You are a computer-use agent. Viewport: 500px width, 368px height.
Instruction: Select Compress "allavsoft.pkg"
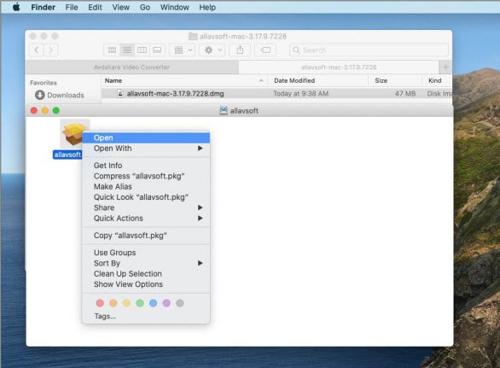pyautogui.click(x=146, y=176)
